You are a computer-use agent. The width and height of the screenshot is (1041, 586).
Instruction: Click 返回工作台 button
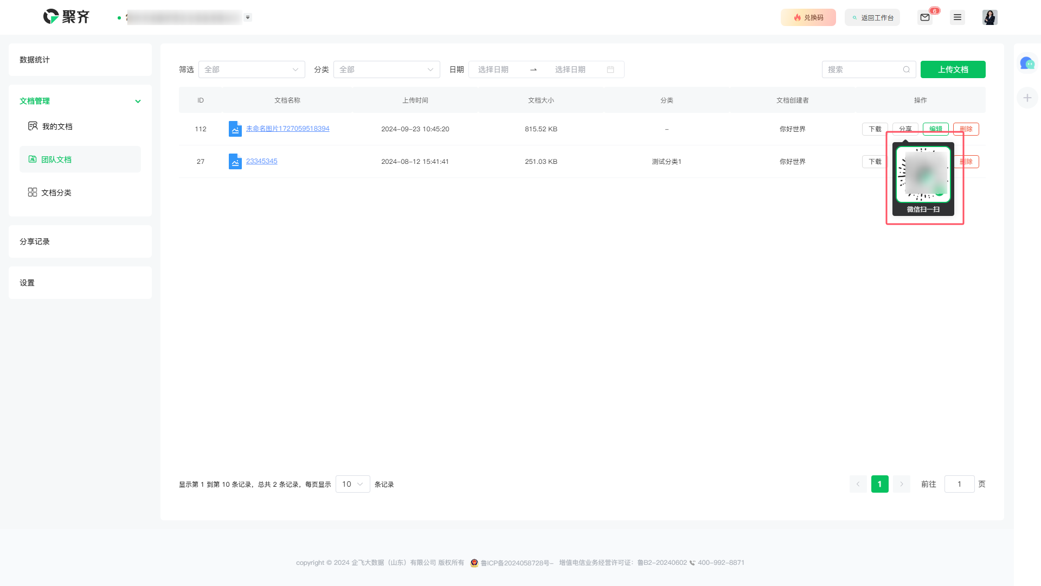(872, 17)
